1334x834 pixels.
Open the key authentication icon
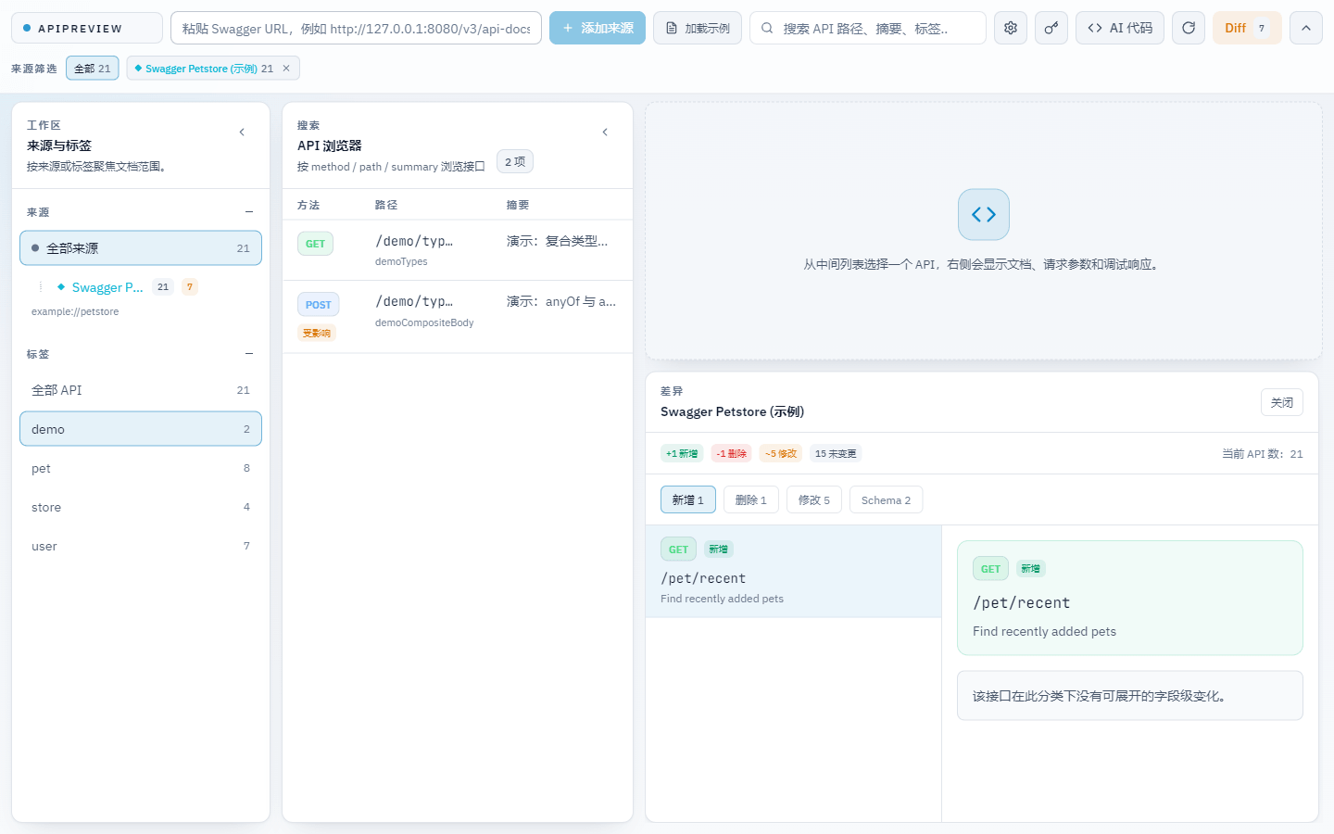point(1051,28)
